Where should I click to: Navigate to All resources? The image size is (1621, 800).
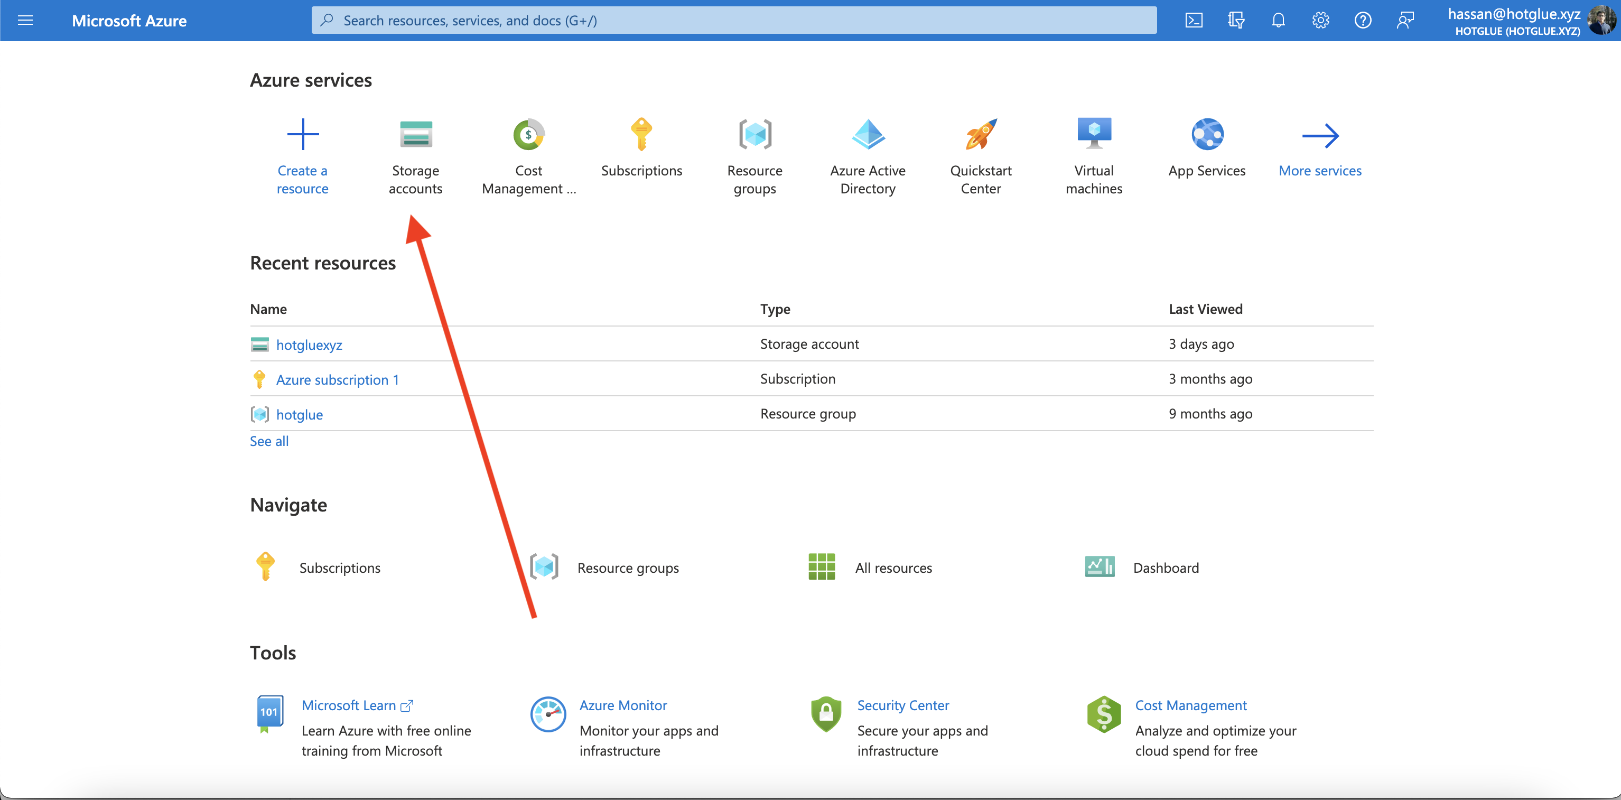[x=893, y=568]
